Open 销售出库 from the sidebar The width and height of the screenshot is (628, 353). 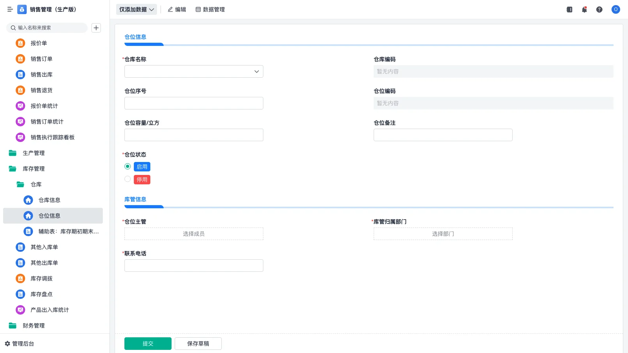(x=41, y=75)
